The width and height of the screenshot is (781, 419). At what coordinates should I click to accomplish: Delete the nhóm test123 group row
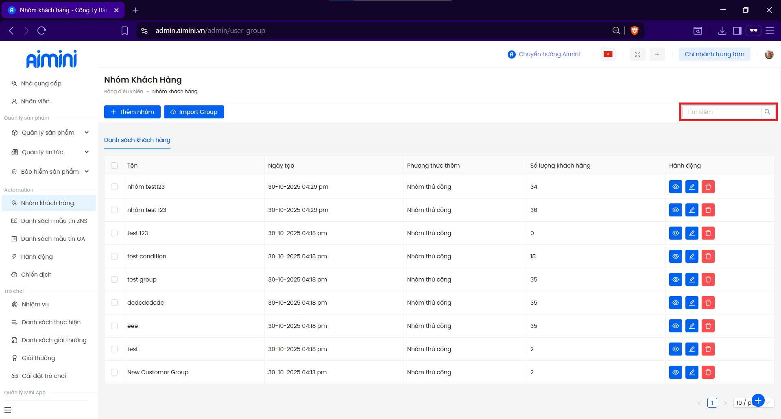click(x=708, y=187)
